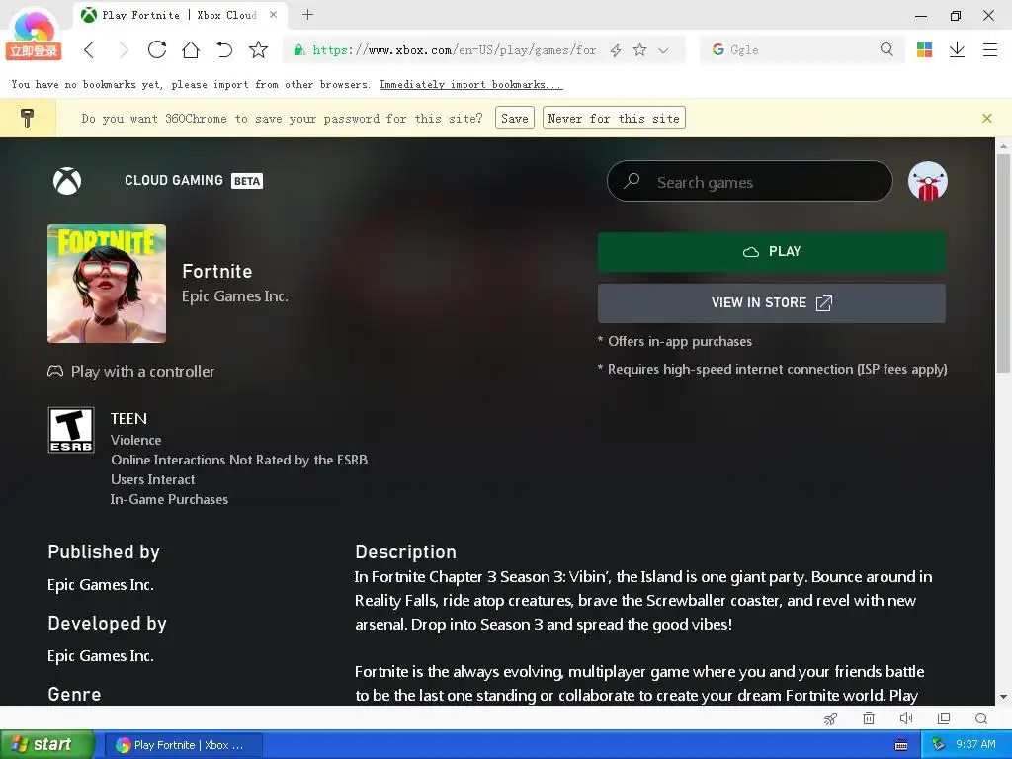Mute the page with speaker icon in status bar
Viewport: 1012px width, 759px height.
906,718
